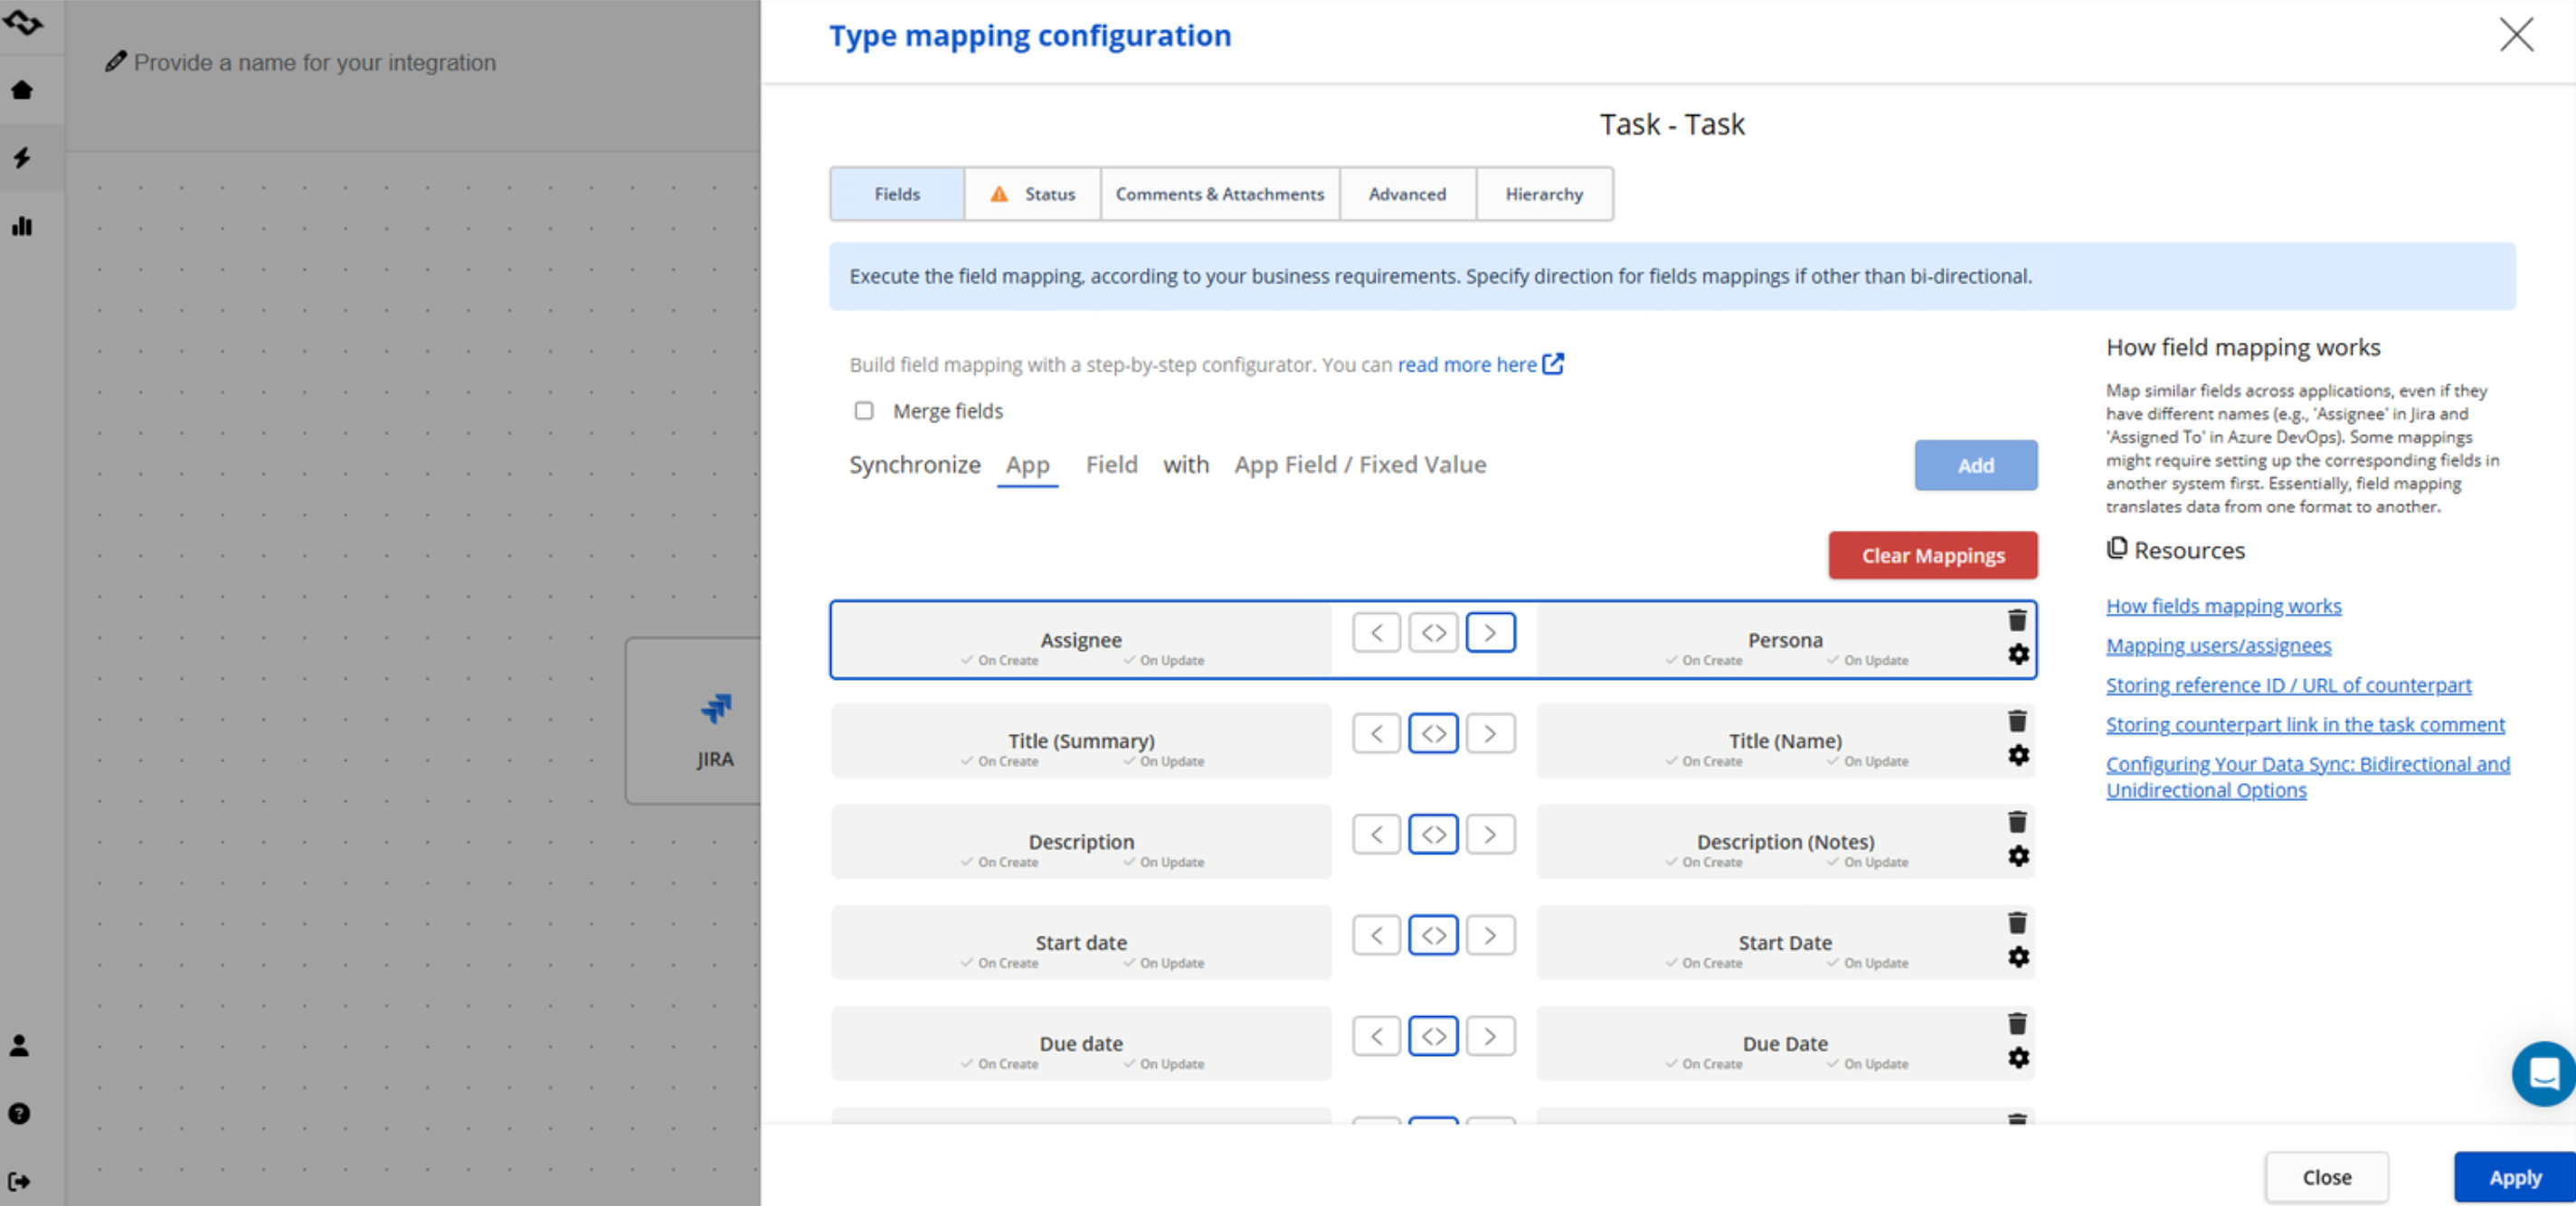Open the Comments & Attachments tab

pos(1219,193)
